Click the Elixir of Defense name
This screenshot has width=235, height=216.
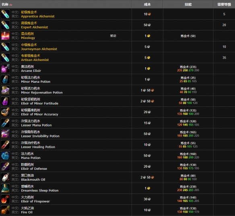click(34, 169)
